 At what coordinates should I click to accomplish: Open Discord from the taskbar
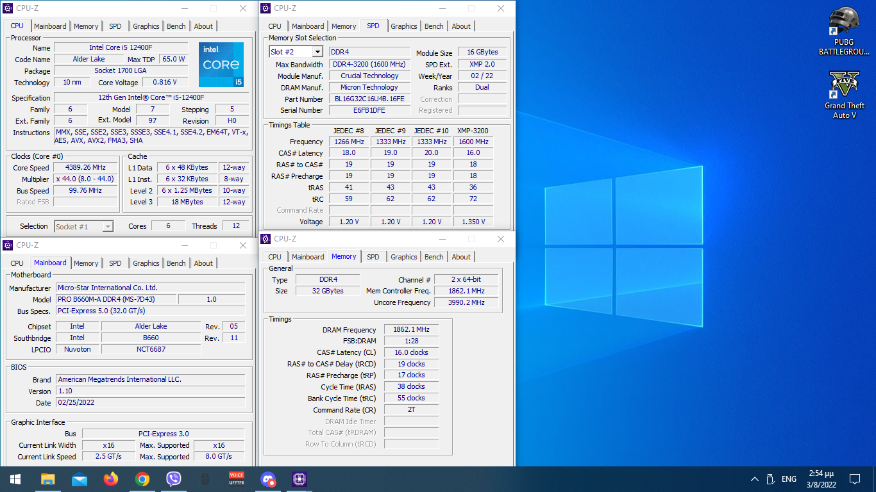tap(268, 479)
